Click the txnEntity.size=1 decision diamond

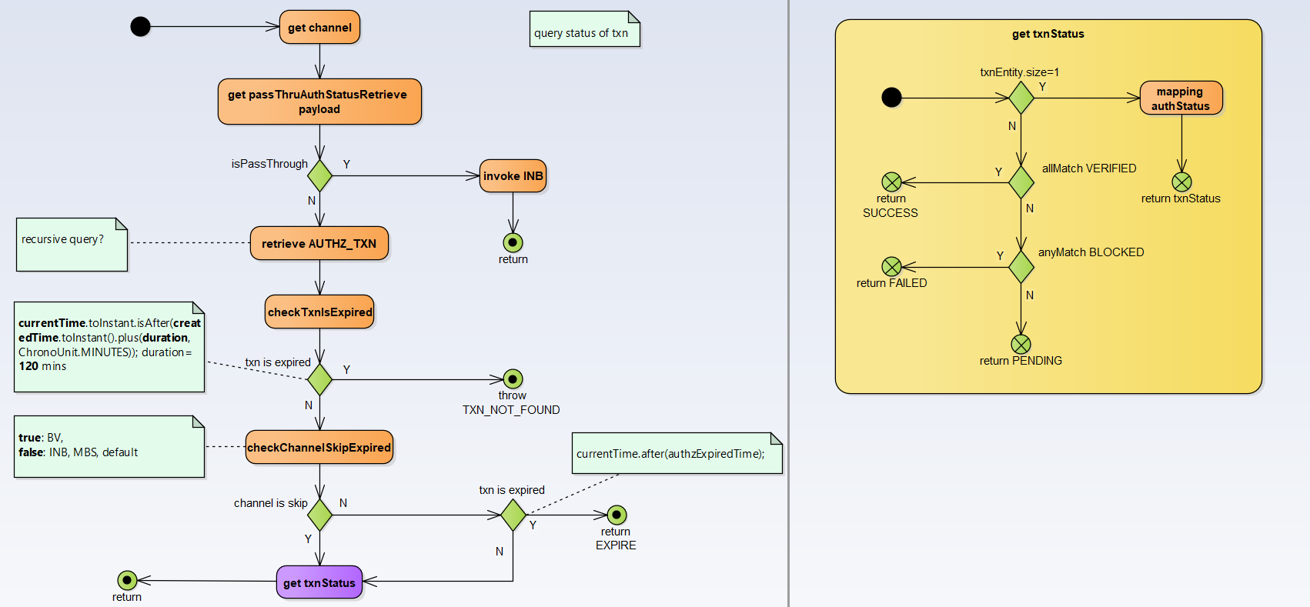(x=1021, y=98)
